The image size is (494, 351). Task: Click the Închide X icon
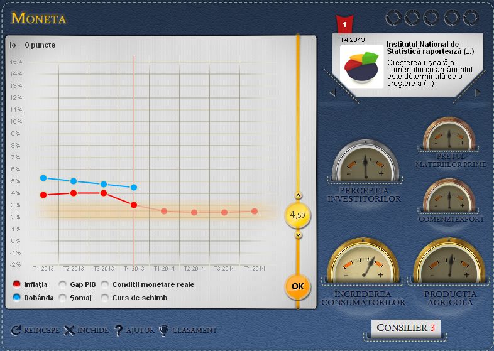tap(69, 330)
